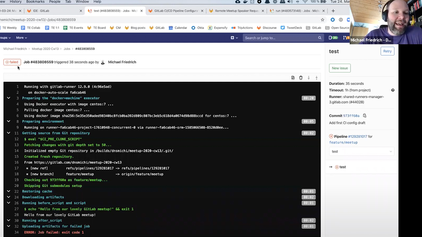Click the "New issue" button
This screenshot has width=422, height=237.
click(x=340, y=68)
